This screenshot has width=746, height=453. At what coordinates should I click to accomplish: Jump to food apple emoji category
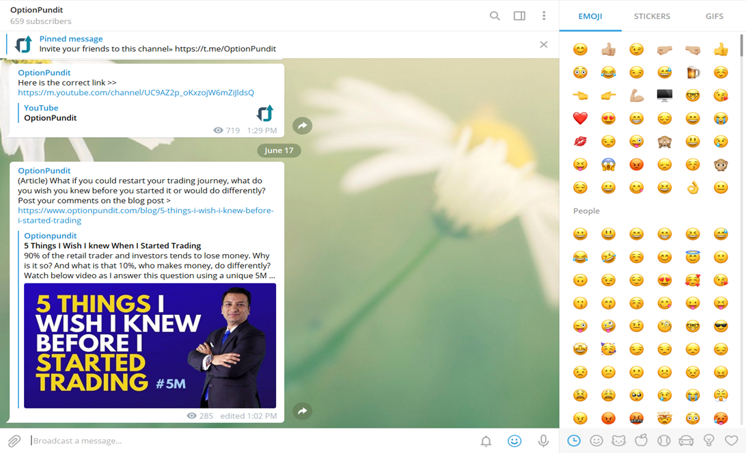click(x=641, y=441)
